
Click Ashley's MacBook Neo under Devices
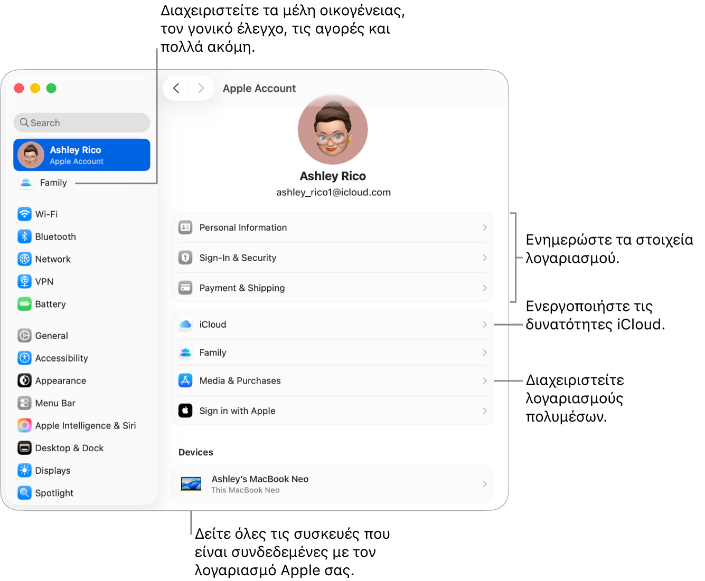[x=333, y=484]
